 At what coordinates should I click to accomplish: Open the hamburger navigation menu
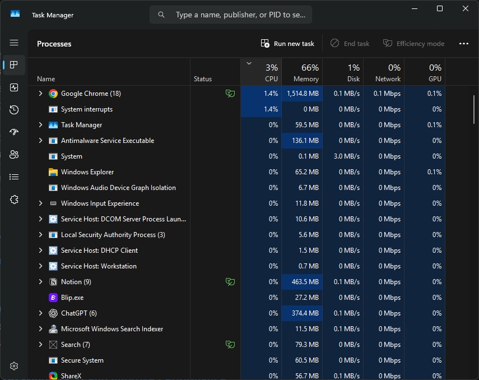(x=14, y=43)
